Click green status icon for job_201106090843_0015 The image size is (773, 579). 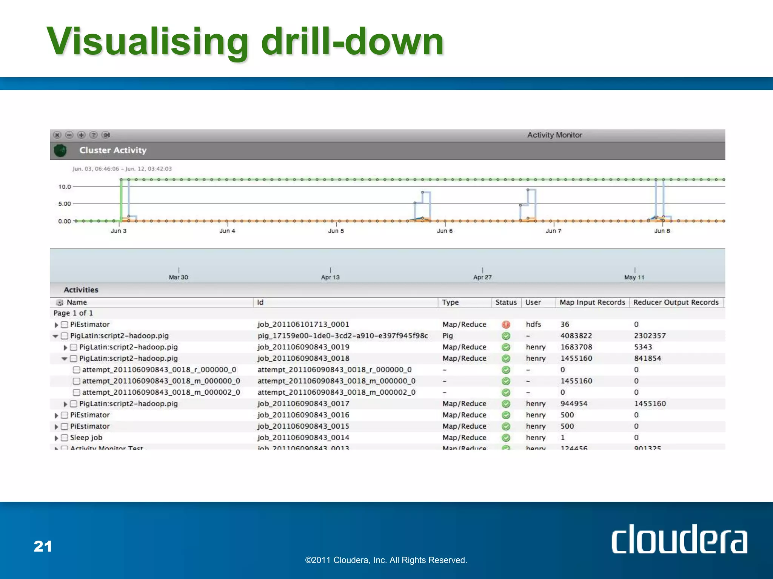pos(506,426)
